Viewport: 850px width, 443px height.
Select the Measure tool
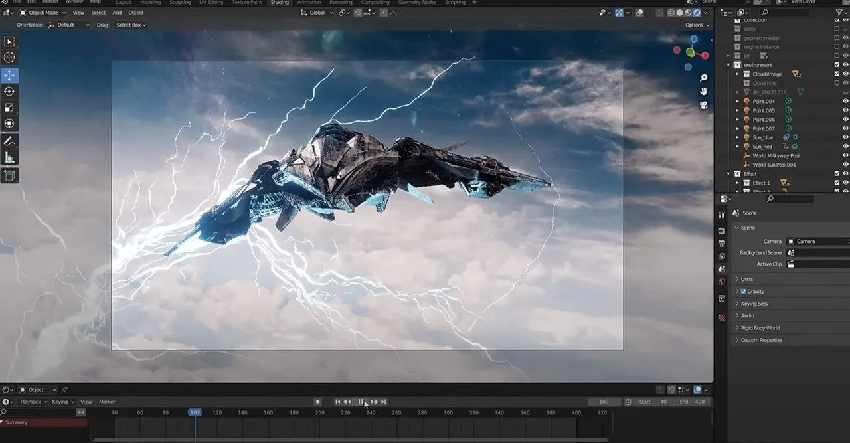(9, 157)
